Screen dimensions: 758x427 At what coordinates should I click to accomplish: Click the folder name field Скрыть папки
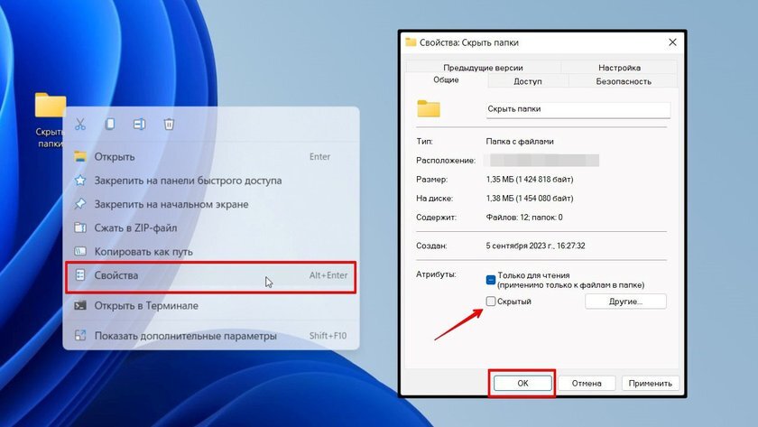click(x=578, y=109)
